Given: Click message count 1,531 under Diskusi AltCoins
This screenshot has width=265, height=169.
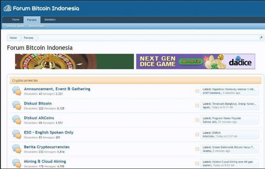Looking at the screenshot, I should (x=59, y=123).
